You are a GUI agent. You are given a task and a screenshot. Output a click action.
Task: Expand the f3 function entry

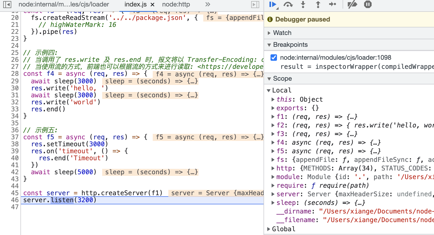tap(273, 134)
